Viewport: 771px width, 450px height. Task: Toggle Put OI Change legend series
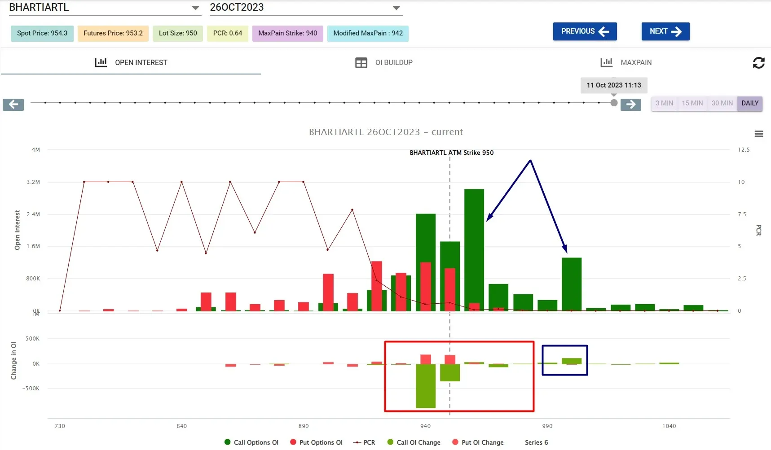pyautogui.click(x=478, y=442)
